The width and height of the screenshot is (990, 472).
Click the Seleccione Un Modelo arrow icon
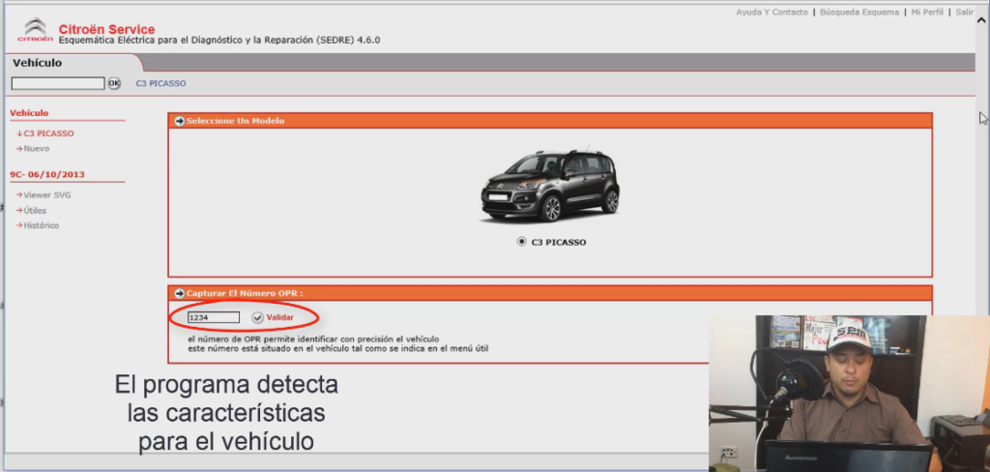click(179, 121)
